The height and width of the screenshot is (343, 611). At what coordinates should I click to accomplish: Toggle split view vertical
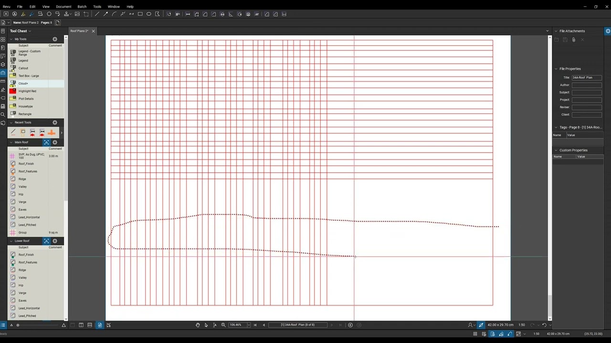pyautogui.click(x=81, y=325)
